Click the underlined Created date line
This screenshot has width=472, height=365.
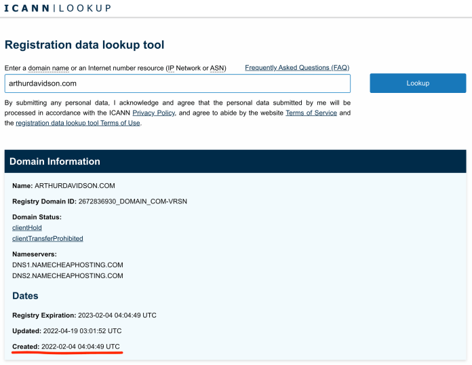click(x=66, y=347)
